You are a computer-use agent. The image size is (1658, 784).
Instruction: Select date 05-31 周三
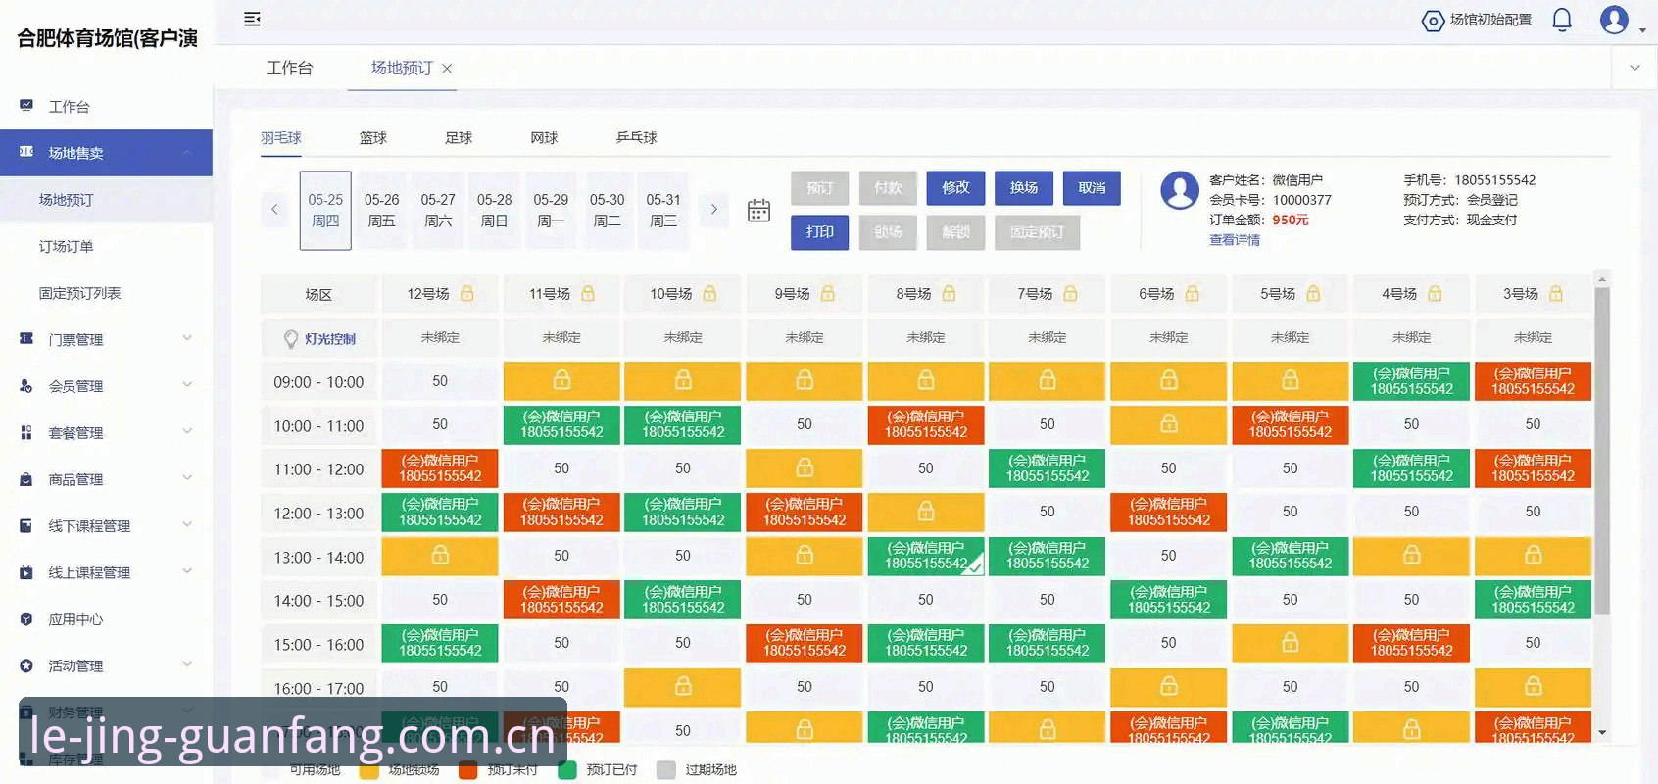click(x=663, y=210)
